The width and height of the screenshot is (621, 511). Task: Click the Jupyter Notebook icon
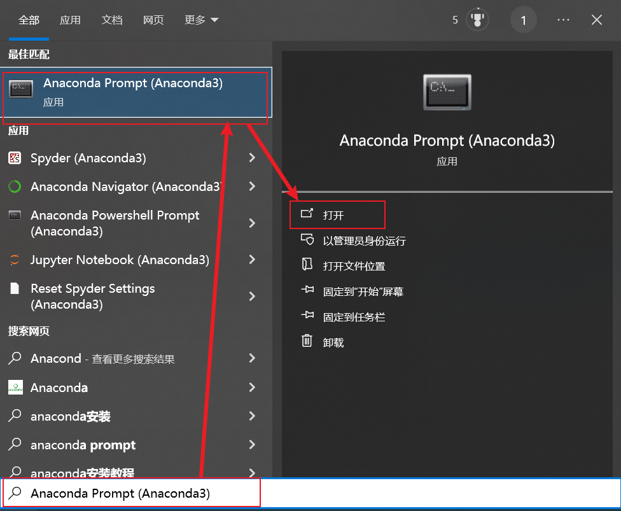tap(15, 260)
